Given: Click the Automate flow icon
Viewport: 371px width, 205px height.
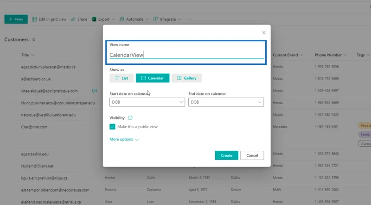Looking at the screenshot, I should pyautogui.click(x=122, y=19).
